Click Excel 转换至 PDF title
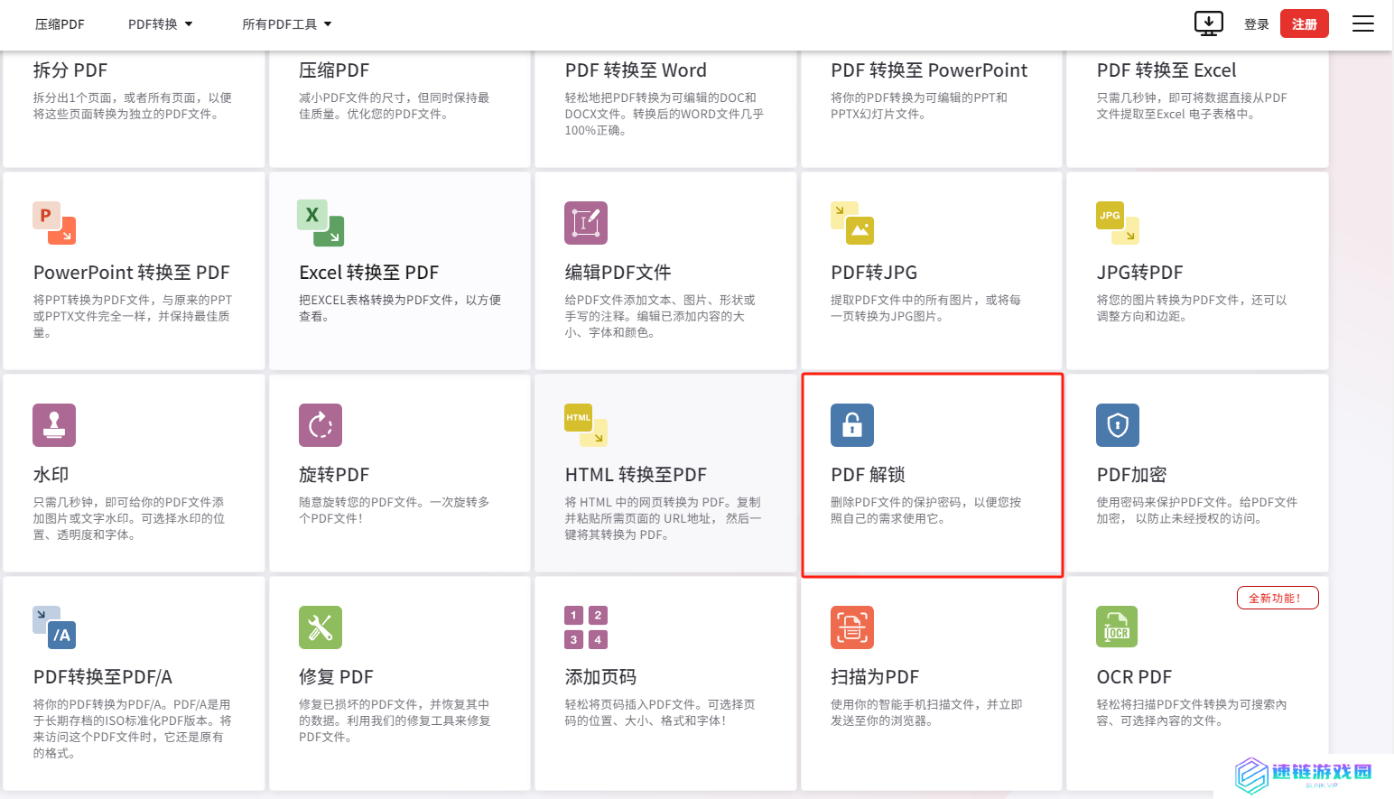The height and width of the screenshot is (799, 1394). tap(369, 273)
